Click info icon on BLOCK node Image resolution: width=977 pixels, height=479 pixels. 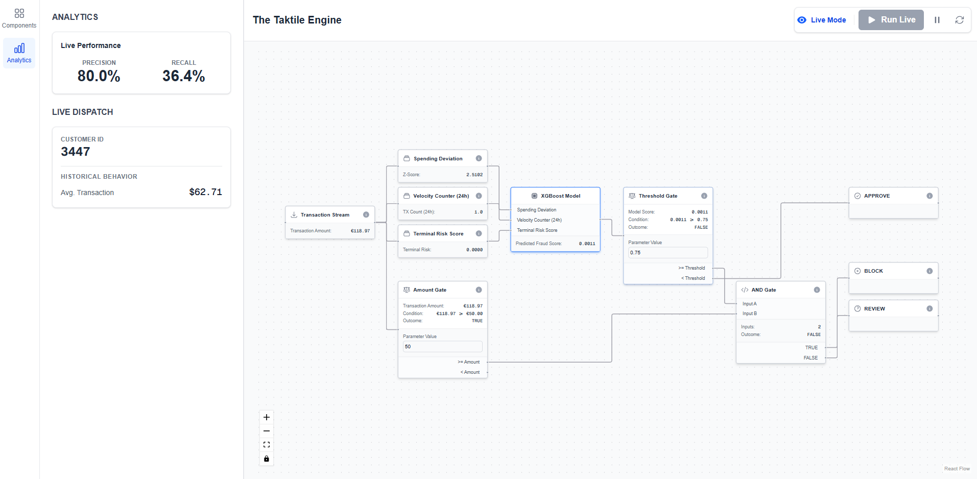pyautogui.click(x=930, y=271)
